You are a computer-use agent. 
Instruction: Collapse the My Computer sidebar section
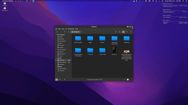point(56,35)
